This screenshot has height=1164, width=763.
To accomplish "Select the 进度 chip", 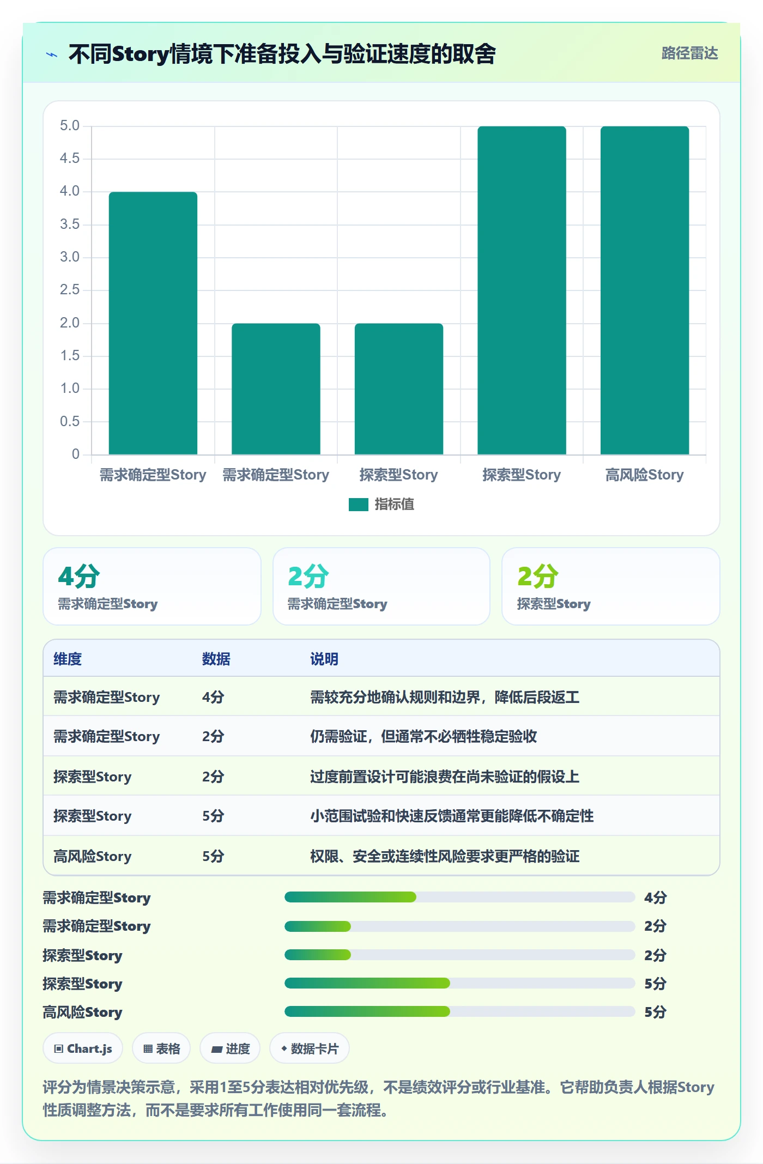I will point(230,1048).
